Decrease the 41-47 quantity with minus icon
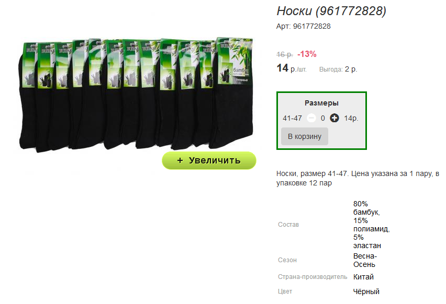 pyautogui.click(x=311, y=118)
